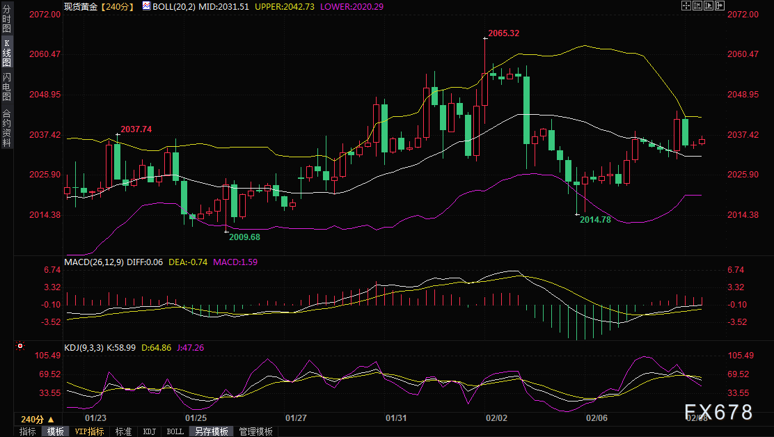The width and height of the screenshot is (774, 437).
Task: Apply the 标准 template
Action: [x=124, y=431]
